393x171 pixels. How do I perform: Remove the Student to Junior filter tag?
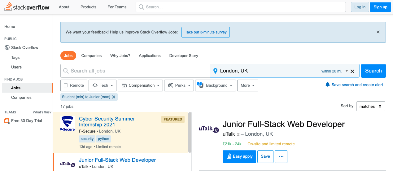click(x=114, y=97)
